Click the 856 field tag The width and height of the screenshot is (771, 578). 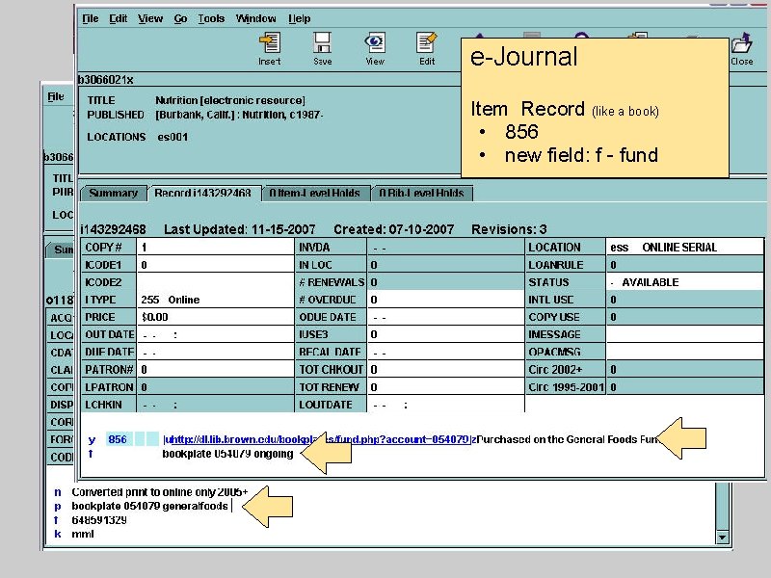(118, 439)
